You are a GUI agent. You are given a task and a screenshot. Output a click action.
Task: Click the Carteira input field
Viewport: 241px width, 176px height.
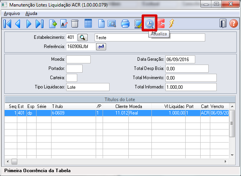pos(71,78)
